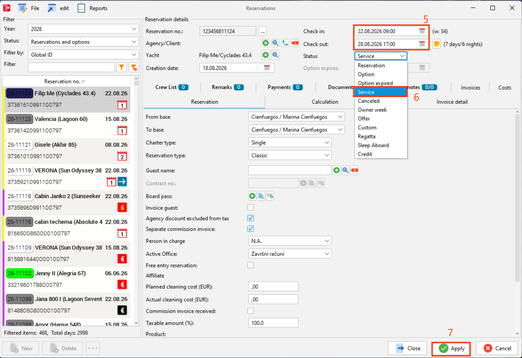Click Cancel button

(497, 348)
